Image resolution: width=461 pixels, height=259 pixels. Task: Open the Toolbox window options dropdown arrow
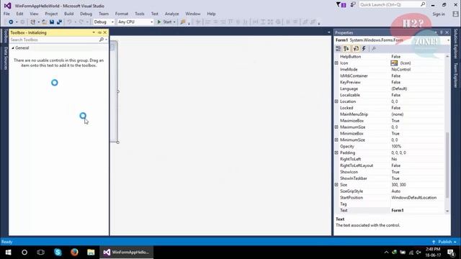point(94,32)
